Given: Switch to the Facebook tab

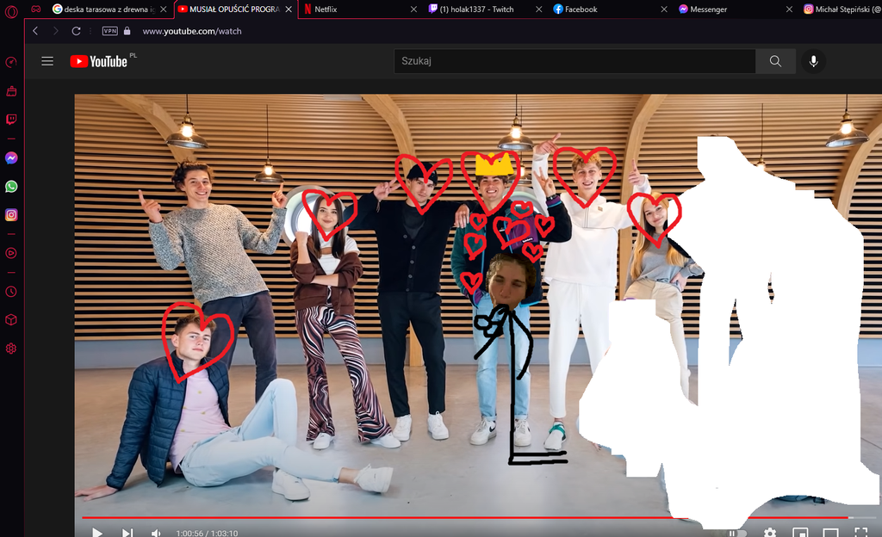Looking at the screenshot, I should point(611,9).
